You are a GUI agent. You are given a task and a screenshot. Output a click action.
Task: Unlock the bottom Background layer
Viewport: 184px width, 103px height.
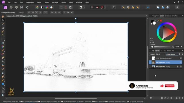178,67
